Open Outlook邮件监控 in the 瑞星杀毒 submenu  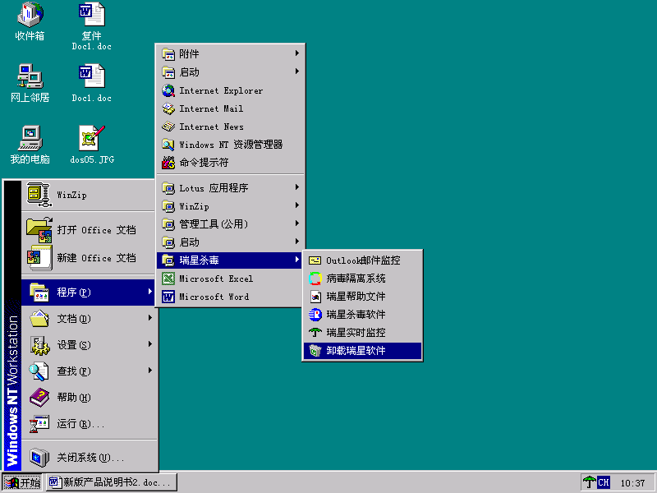coord(362,260)
